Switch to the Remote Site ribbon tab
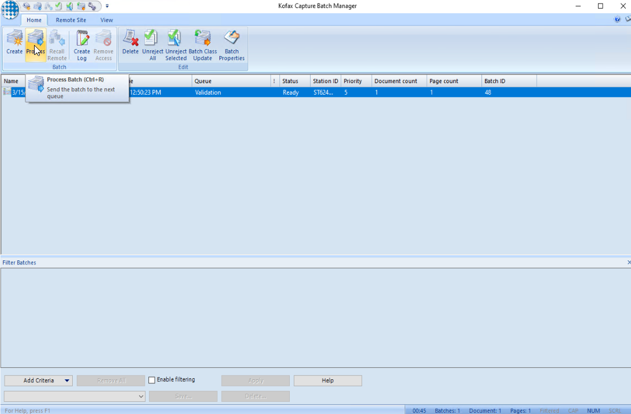The image size is (631, 414). [71, 20]
